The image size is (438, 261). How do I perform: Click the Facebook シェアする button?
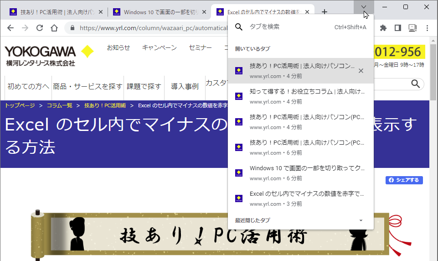(x=404, y=180)
